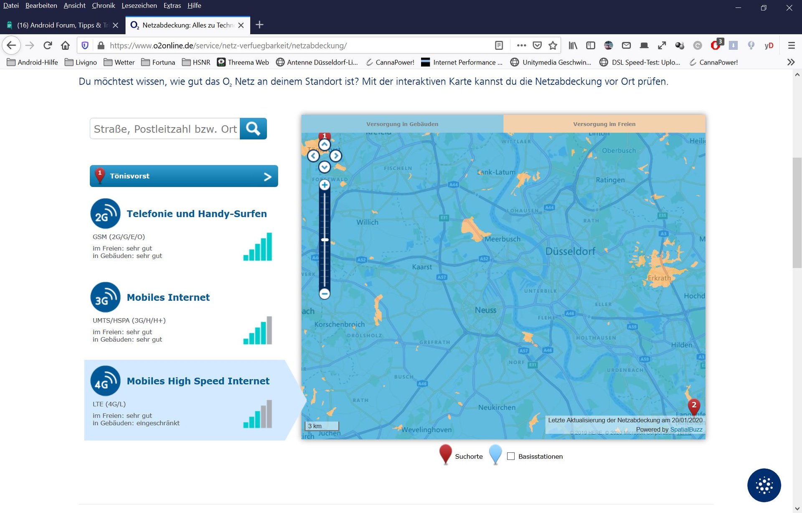Screen dimensions: 802x513
Task: Bookmark this page with the star
Action: point(553,46)
